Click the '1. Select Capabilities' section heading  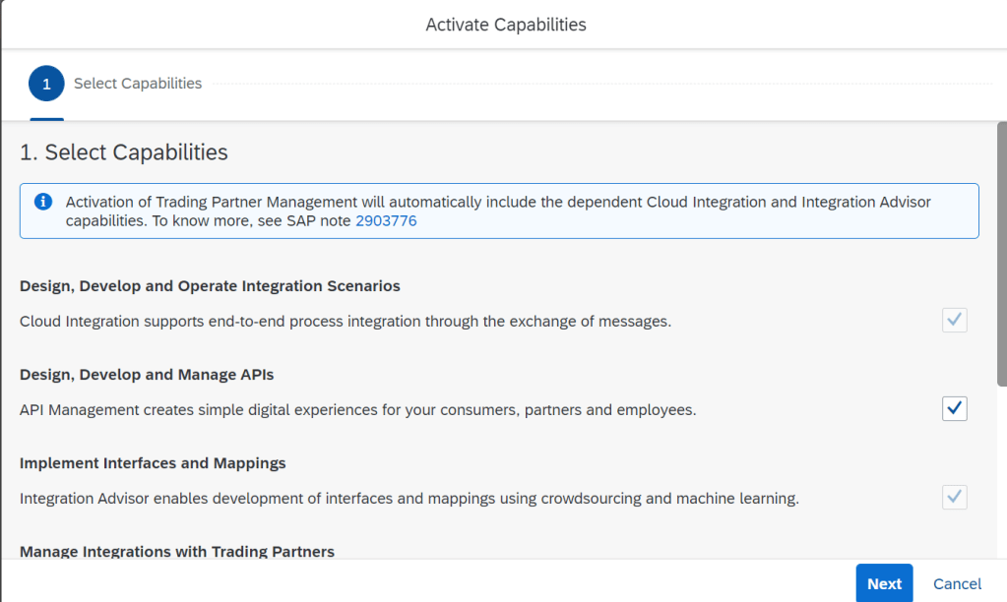pos(124,152)
